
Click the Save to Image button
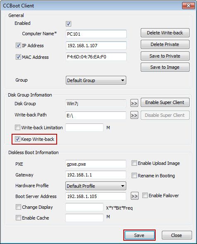pos(165,67)
